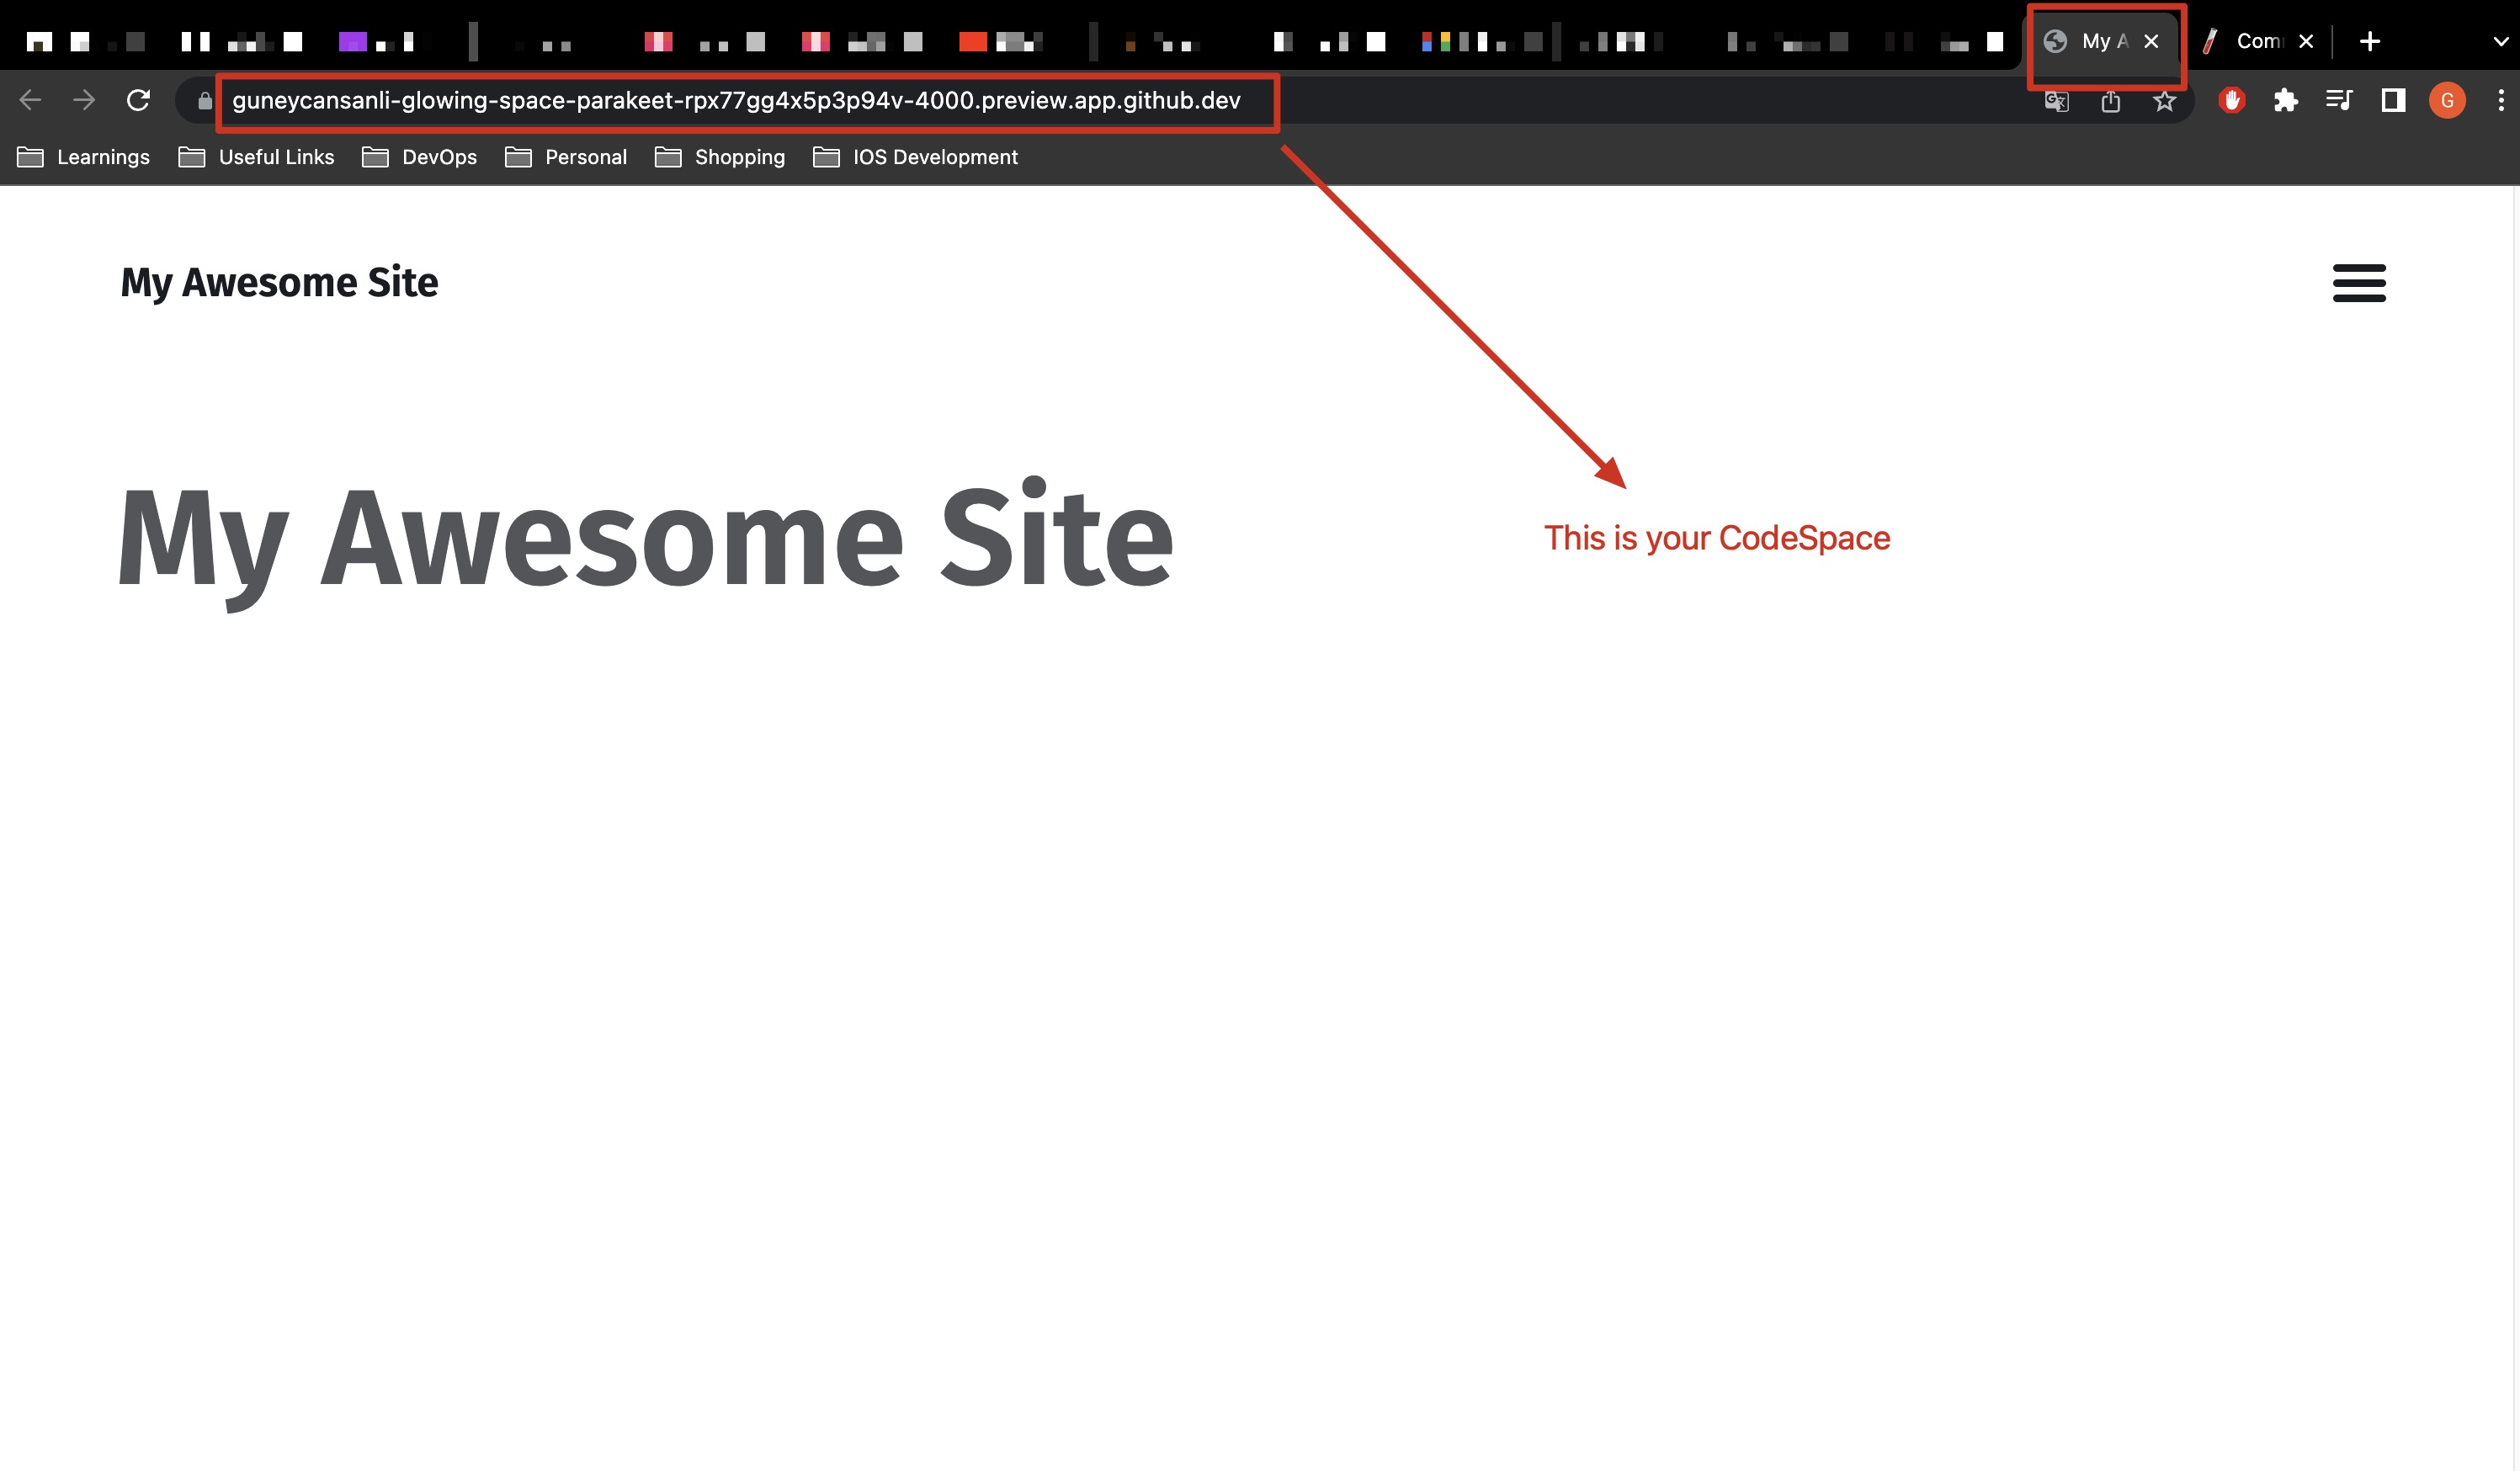
Task: Open the site's hamburger menu
Action: pyautogui.click(x=2359, y=283)
